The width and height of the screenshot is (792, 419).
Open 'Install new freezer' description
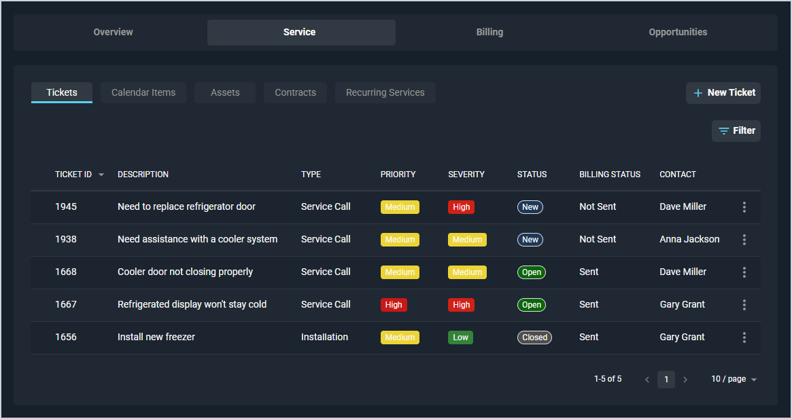click(156, 338)
